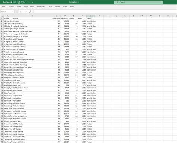Click the Enter checkmark formula bar icon

[x=25, y=12]
